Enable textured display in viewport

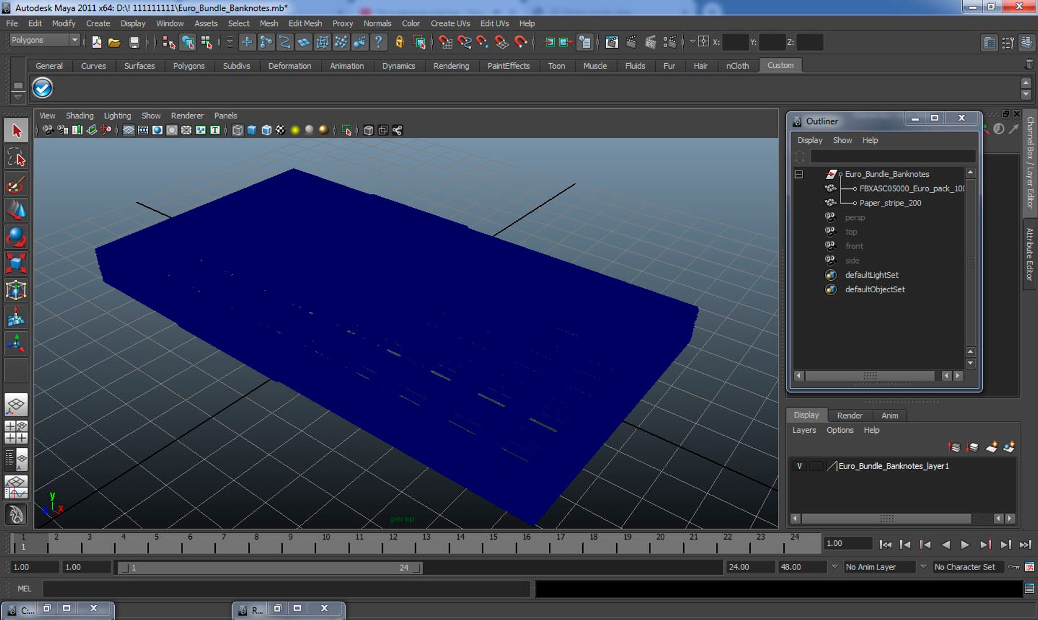pos(280,130)
